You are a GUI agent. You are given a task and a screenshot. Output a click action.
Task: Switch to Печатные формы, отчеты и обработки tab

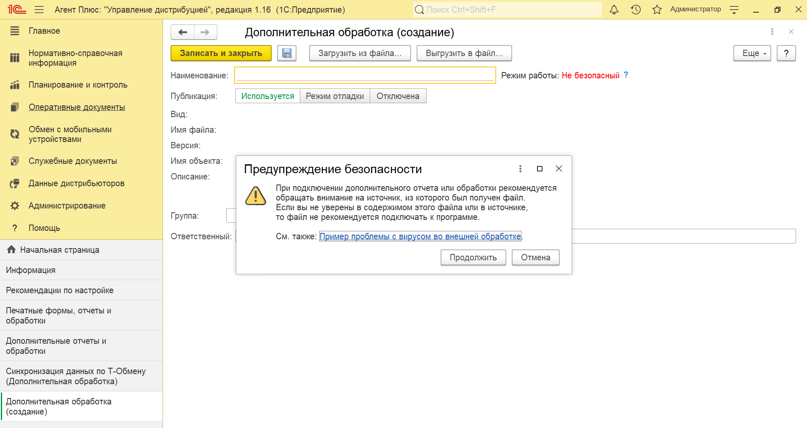(x=81, y=316)
